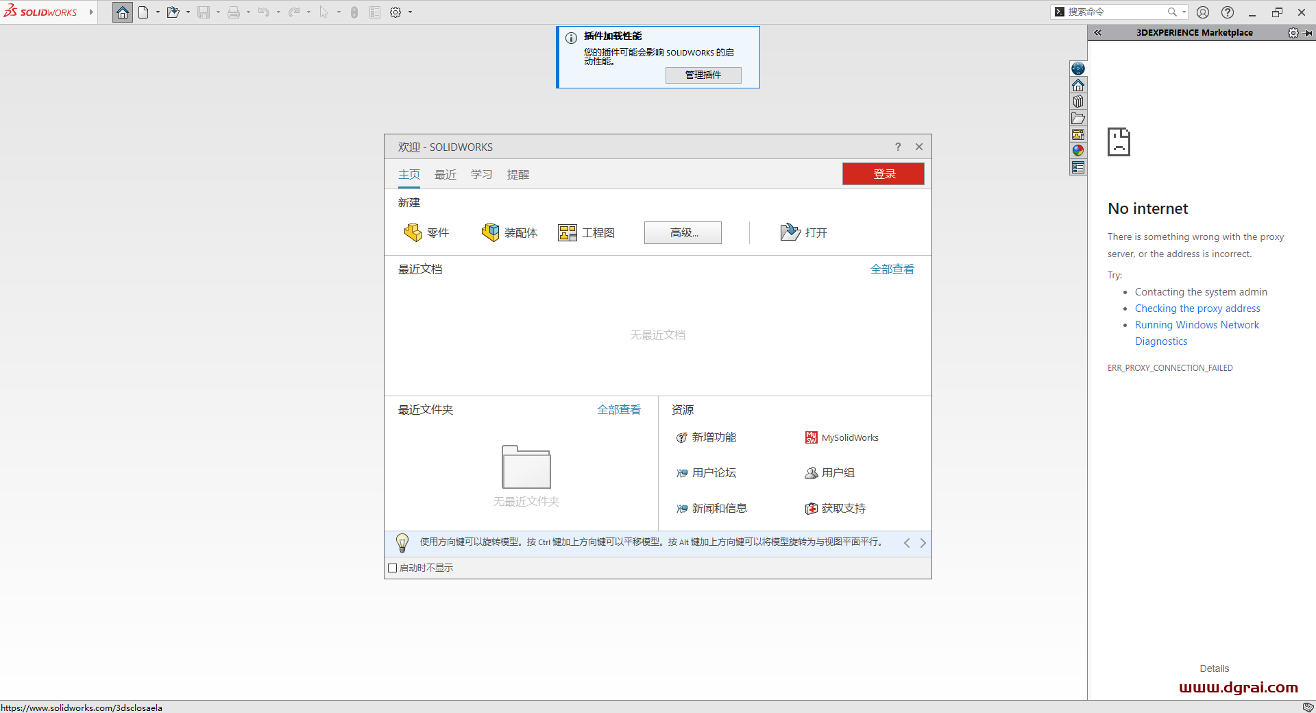Click the 打开 open document icon

pyautogui.click(x=803, y=232)
